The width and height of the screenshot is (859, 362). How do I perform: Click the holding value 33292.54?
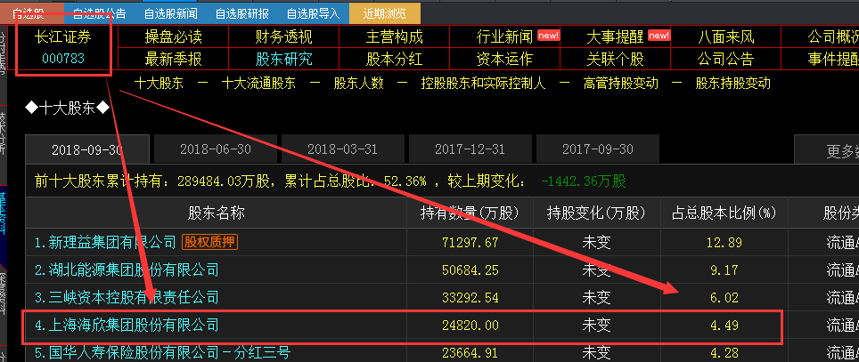coord(470,297)
